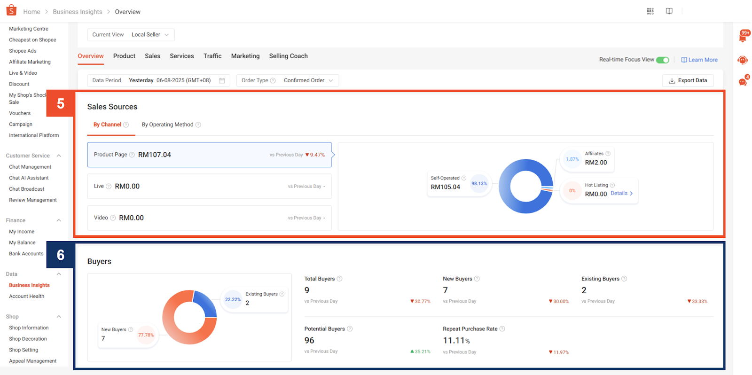Open notifications bell with 99+ badge
The image size is (752, 375).
click(744, 36)
